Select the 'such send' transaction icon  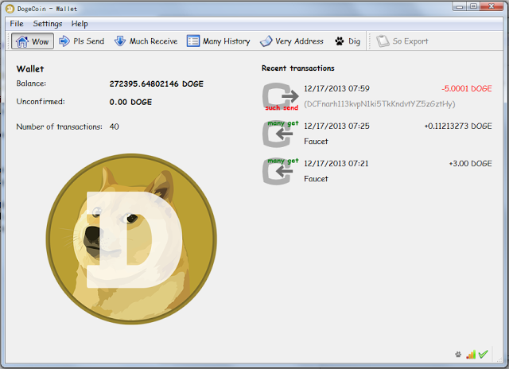tap(280, 95)
